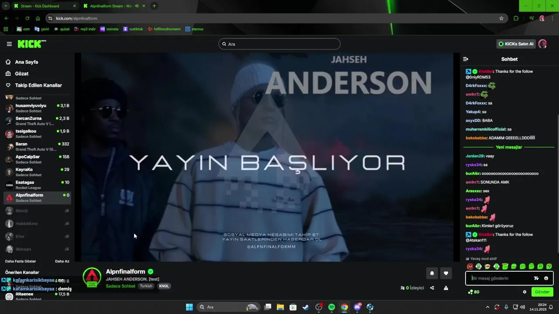
Task: Open SercanZurna channel in sidebar
Action: coord(37,121)
